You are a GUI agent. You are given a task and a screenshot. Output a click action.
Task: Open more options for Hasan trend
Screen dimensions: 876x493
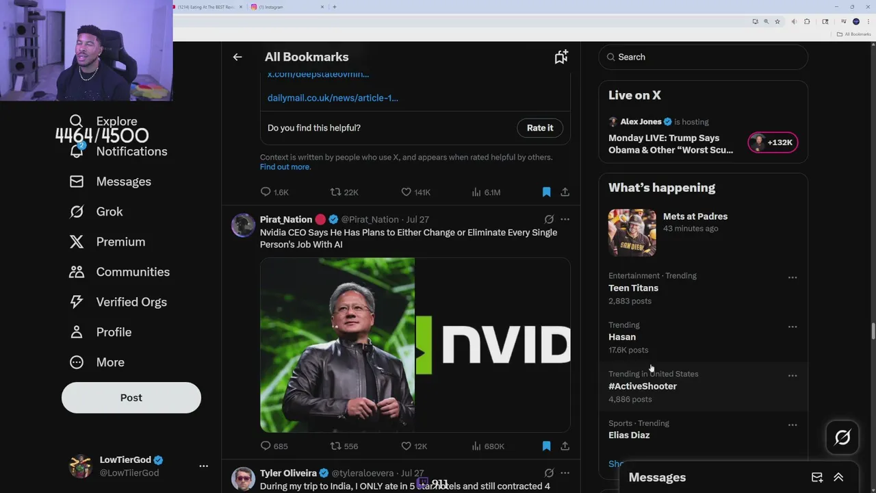tap(793, 327)
